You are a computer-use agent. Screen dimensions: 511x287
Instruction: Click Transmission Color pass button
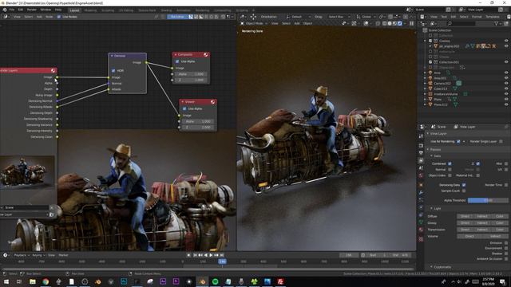coord(500,230)
